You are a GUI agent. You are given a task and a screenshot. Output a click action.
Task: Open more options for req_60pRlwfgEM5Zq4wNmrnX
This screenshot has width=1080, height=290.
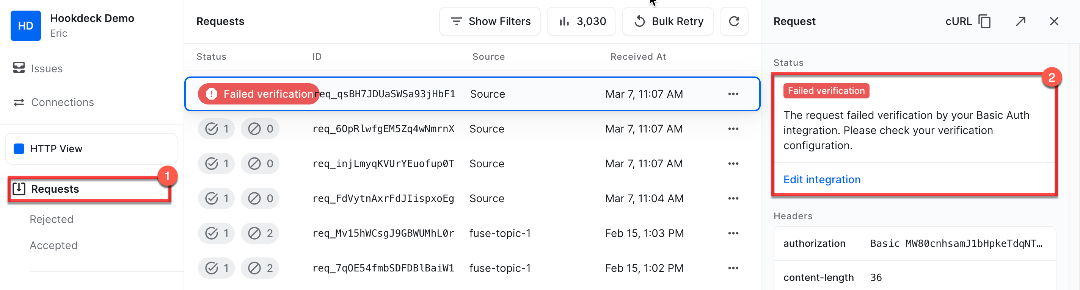point(733,129)
